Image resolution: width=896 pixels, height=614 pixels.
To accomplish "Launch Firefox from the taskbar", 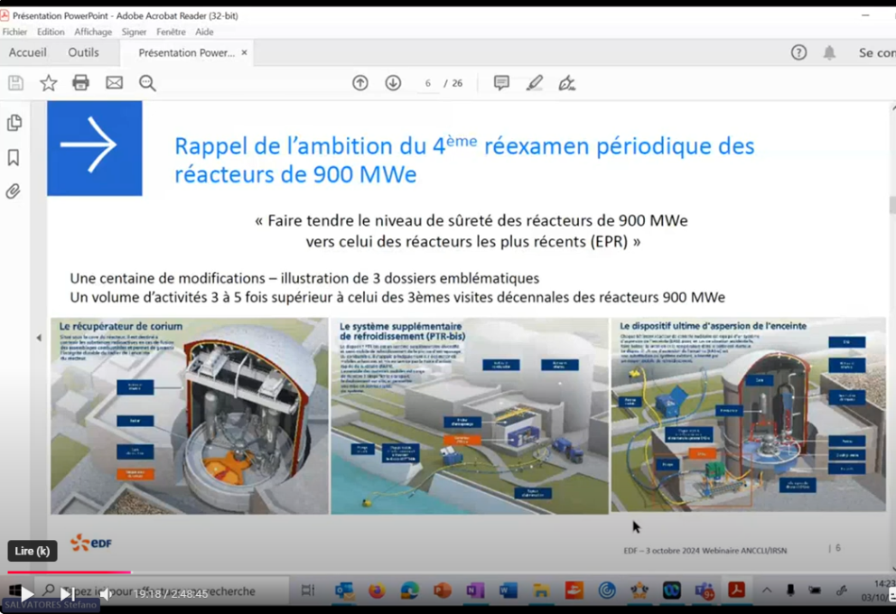I will 376,591.
